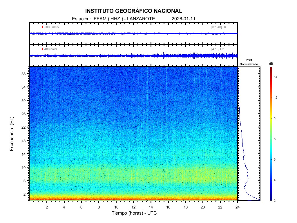Screen dimensions: 297x223
Task: Click the Tiempo (horas) - UTC axis label
Action: tap(134, 213)
